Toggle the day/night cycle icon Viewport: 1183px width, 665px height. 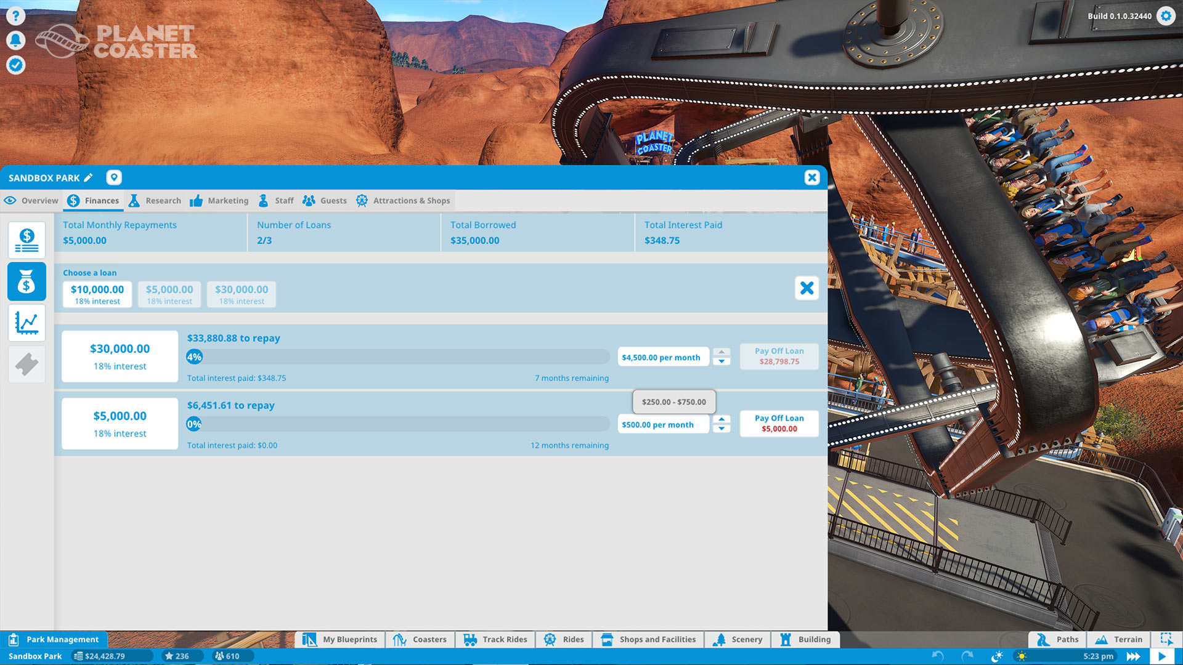(996, 656)
